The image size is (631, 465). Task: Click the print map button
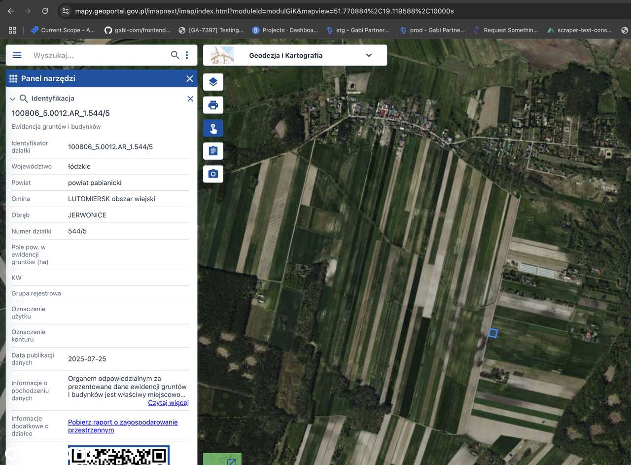click(x=213, y=105)
